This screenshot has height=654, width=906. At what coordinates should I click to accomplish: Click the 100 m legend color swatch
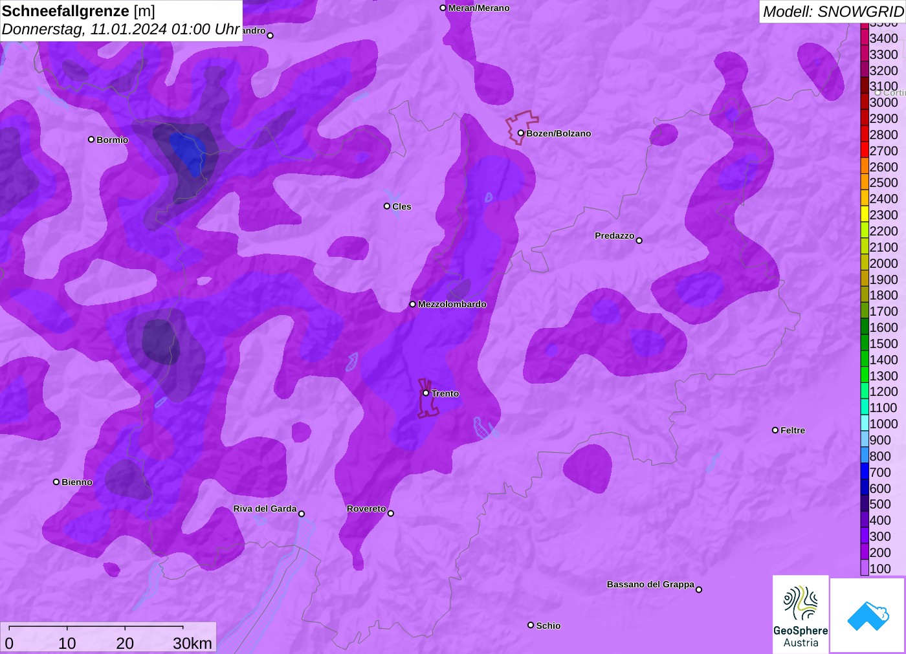(x=865, y=569)
